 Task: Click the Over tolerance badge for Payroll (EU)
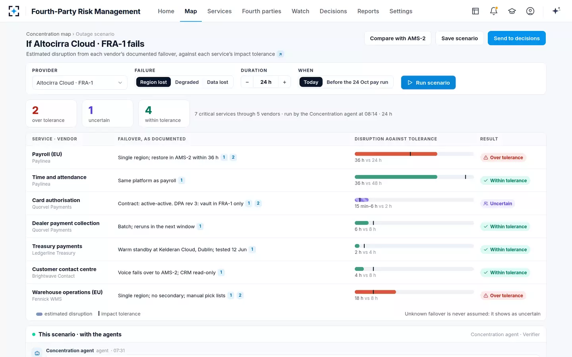(503, 157)
